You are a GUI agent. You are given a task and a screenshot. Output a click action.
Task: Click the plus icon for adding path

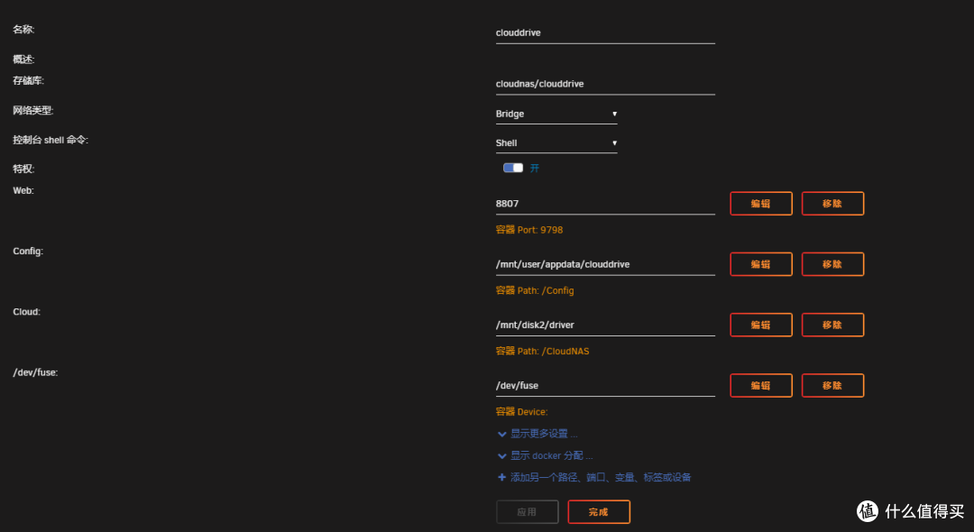pos(502,477)
